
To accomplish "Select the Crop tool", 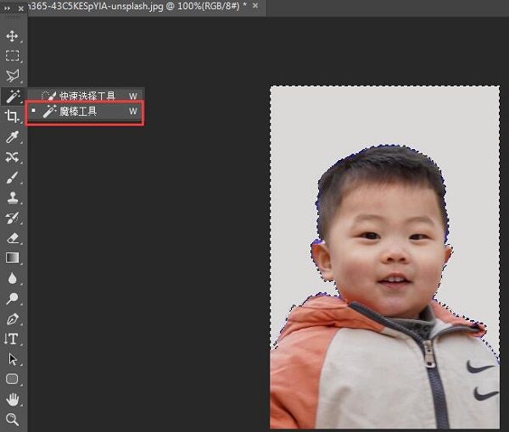I will (13, 116).
